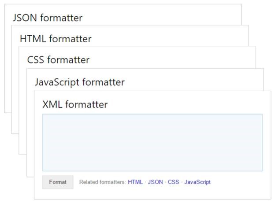
Task: Click the dot separator between JSON and CSS
Action: pyautogui.click(x=165, y=182)
